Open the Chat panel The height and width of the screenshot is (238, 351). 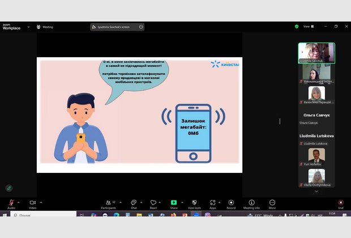pos(134,203)
